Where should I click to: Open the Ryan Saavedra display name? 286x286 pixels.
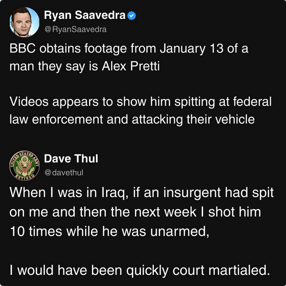click(85, 16)
